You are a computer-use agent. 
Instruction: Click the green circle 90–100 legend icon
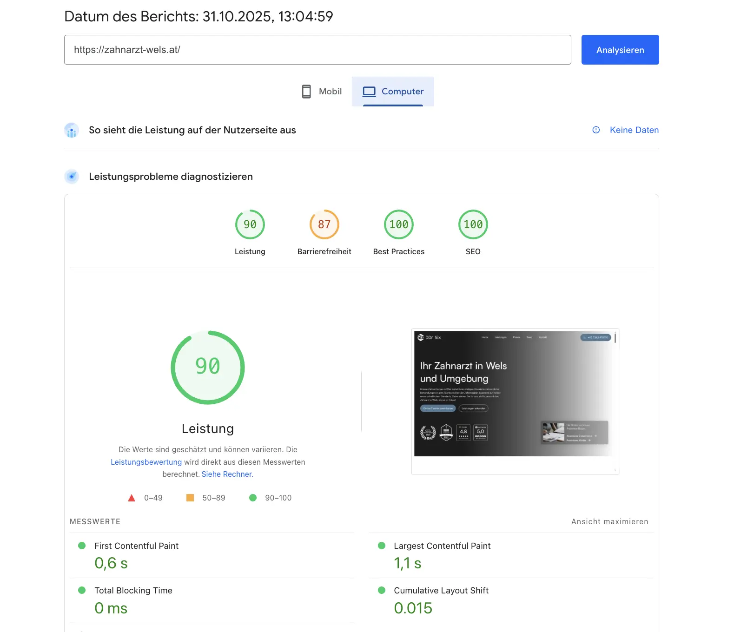pos(253,498)
